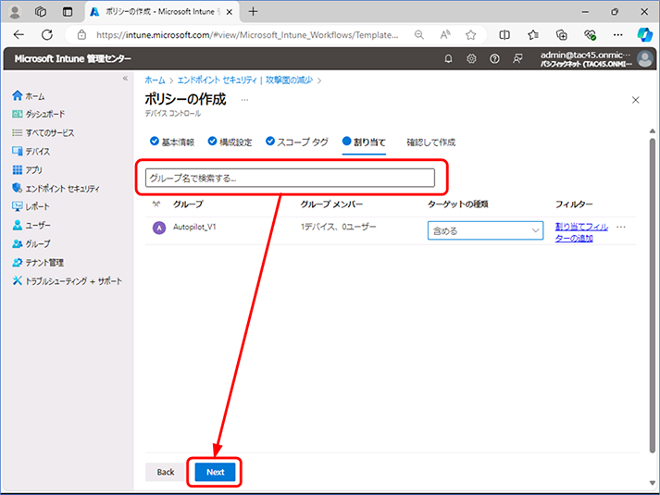This screenshot has width=660, height=495.
Task: Collapse the left navigation menu
Action: [125, 79]
